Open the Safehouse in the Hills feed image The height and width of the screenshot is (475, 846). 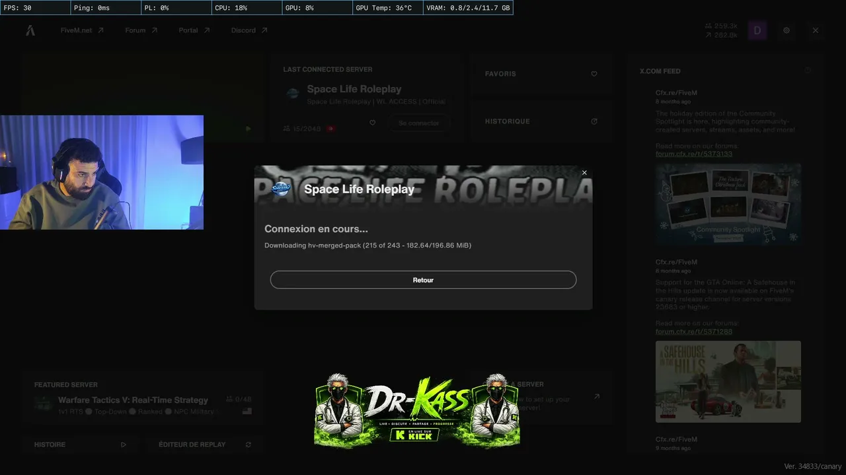[728, 381]
